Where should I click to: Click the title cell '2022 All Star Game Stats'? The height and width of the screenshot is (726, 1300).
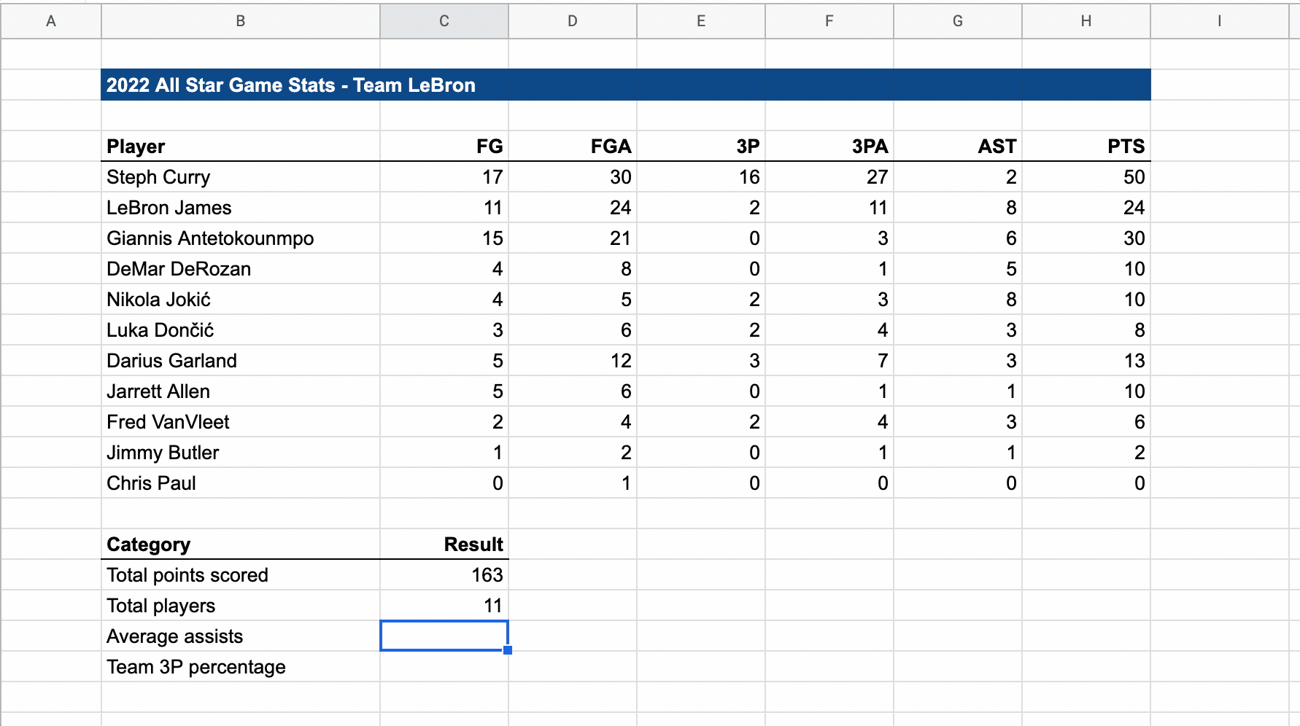[x=290, y=85]
